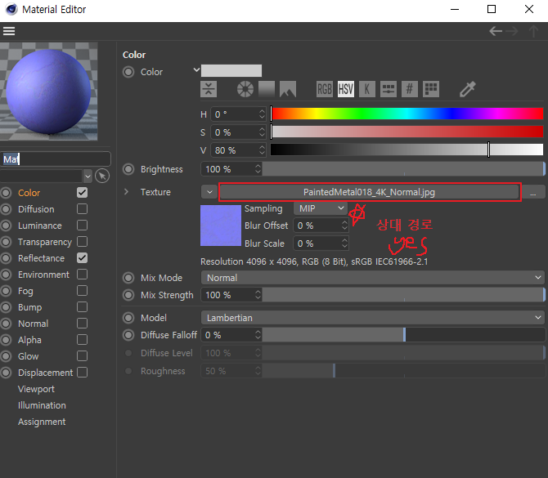Open the Reflectance channel tab
Viewport: 548px width, 478px height.
(41, 258)
